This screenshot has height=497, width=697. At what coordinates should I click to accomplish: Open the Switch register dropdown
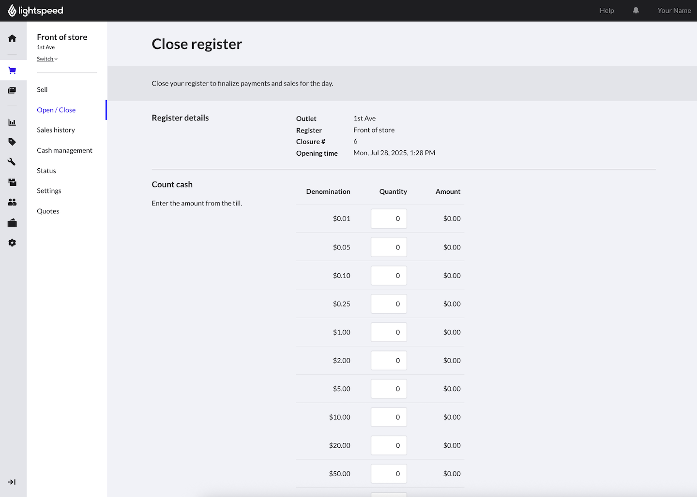(x=47, y=59)
